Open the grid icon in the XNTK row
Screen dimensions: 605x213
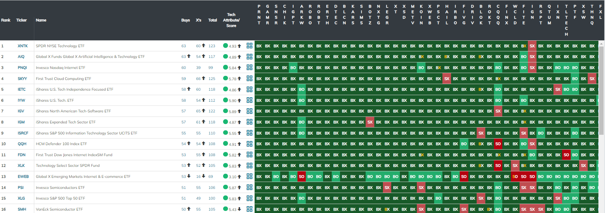point(249,46)
